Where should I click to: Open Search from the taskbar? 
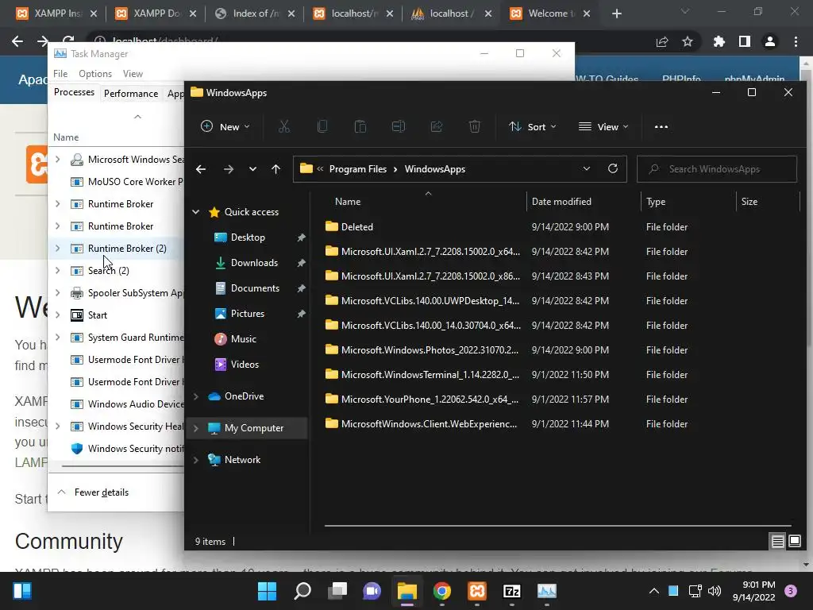tap(302, 591)
